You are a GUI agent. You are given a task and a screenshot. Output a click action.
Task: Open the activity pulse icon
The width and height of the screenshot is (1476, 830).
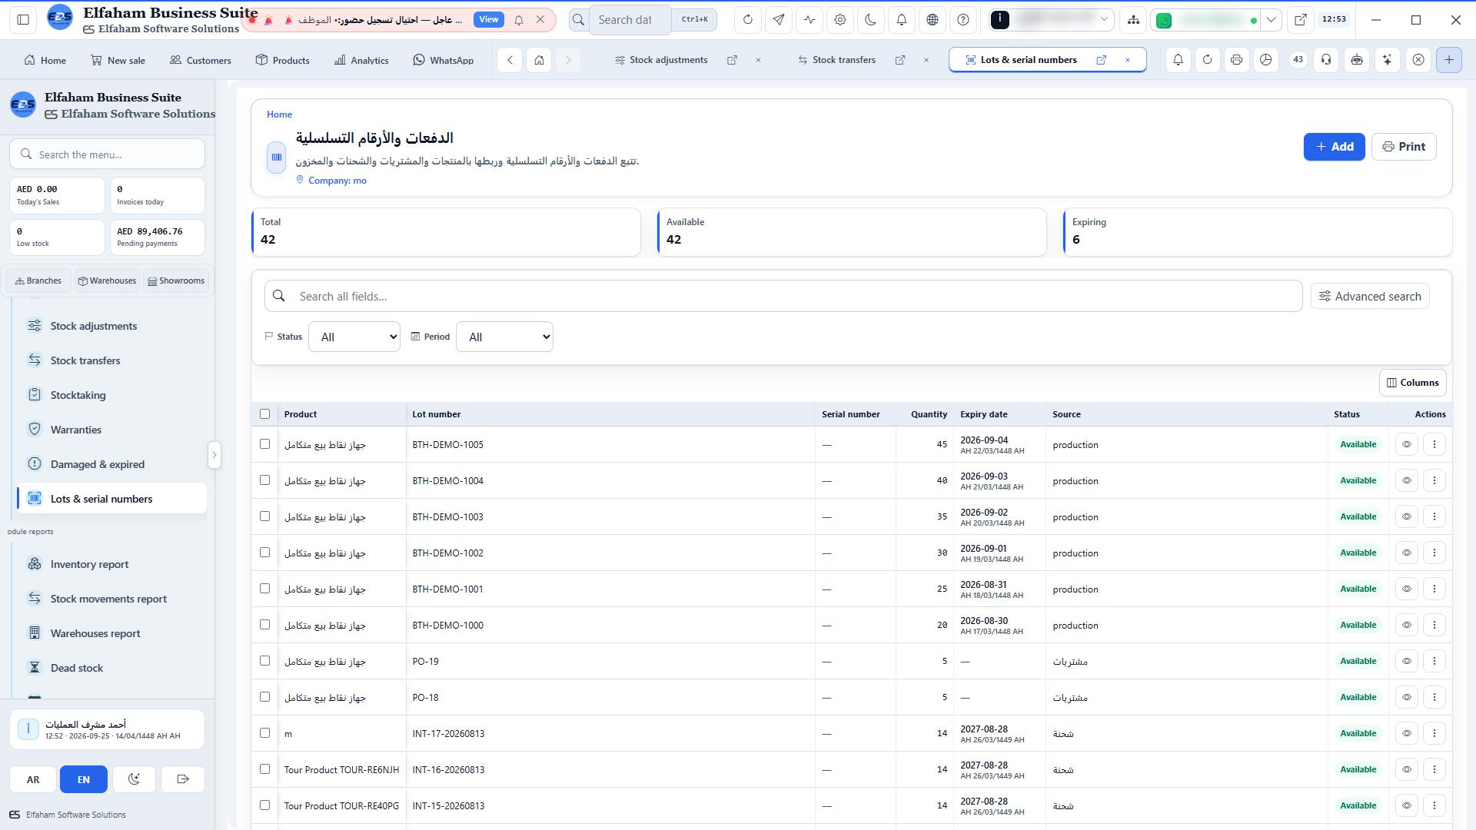point(809,20)
